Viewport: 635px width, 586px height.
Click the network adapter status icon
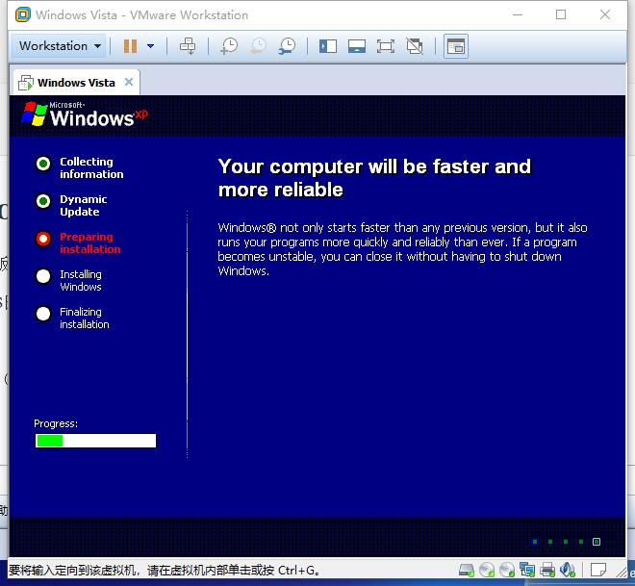(527, 571)
